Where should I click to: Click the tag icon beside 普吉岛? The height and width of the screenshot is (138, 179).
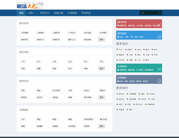coord(117,94)
